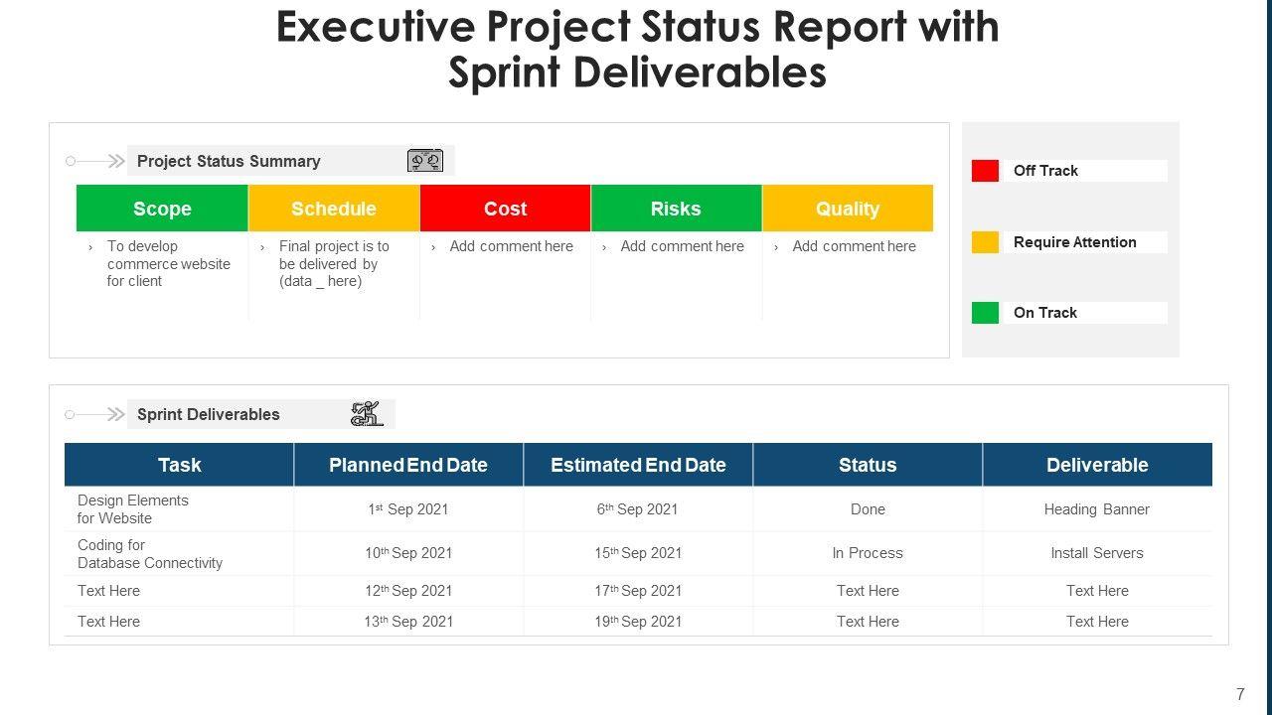
Task: Click the red Cost status header
Action: [x=505, y=209]
